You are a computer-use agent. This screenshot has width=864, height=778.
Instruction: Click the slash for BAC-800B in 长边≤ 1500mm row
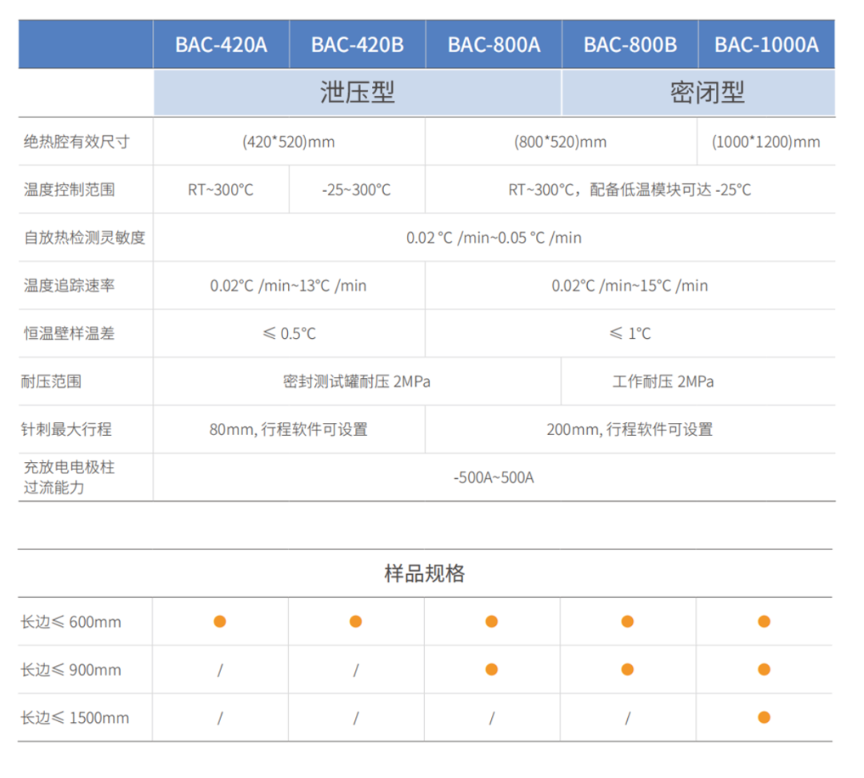628,718
